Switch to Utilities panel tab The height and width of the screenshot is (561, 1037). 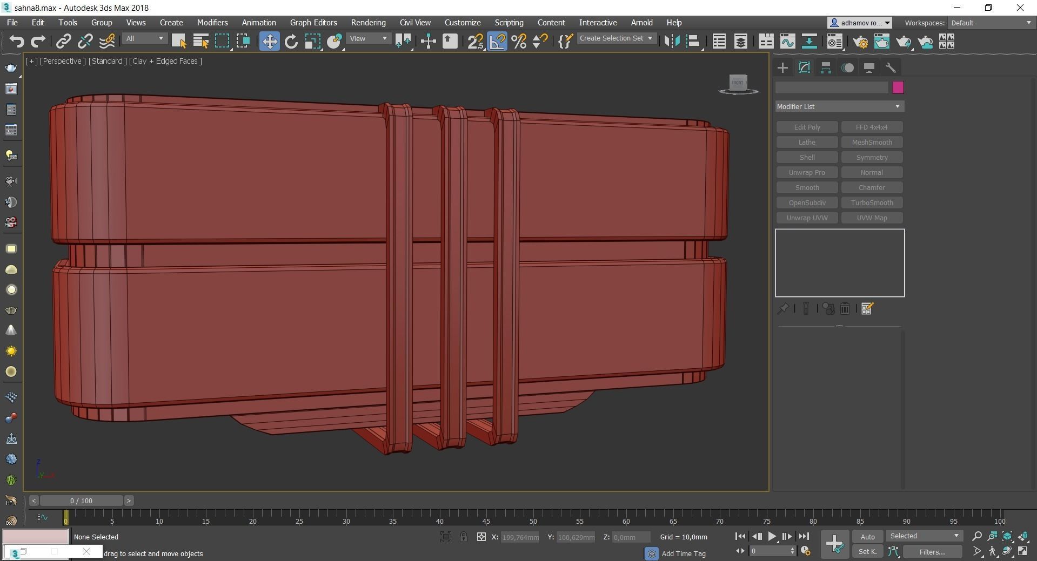click(x=891, y=67)
